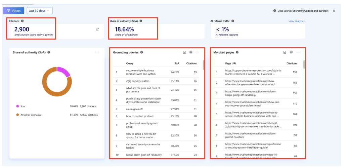Select query 'secure multiple business locations with one system'

tap(156, 72)
